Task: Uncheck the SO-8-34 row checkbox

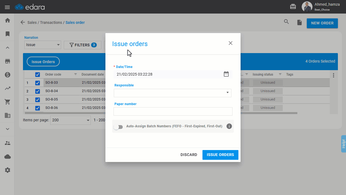Action: [38, 91]
